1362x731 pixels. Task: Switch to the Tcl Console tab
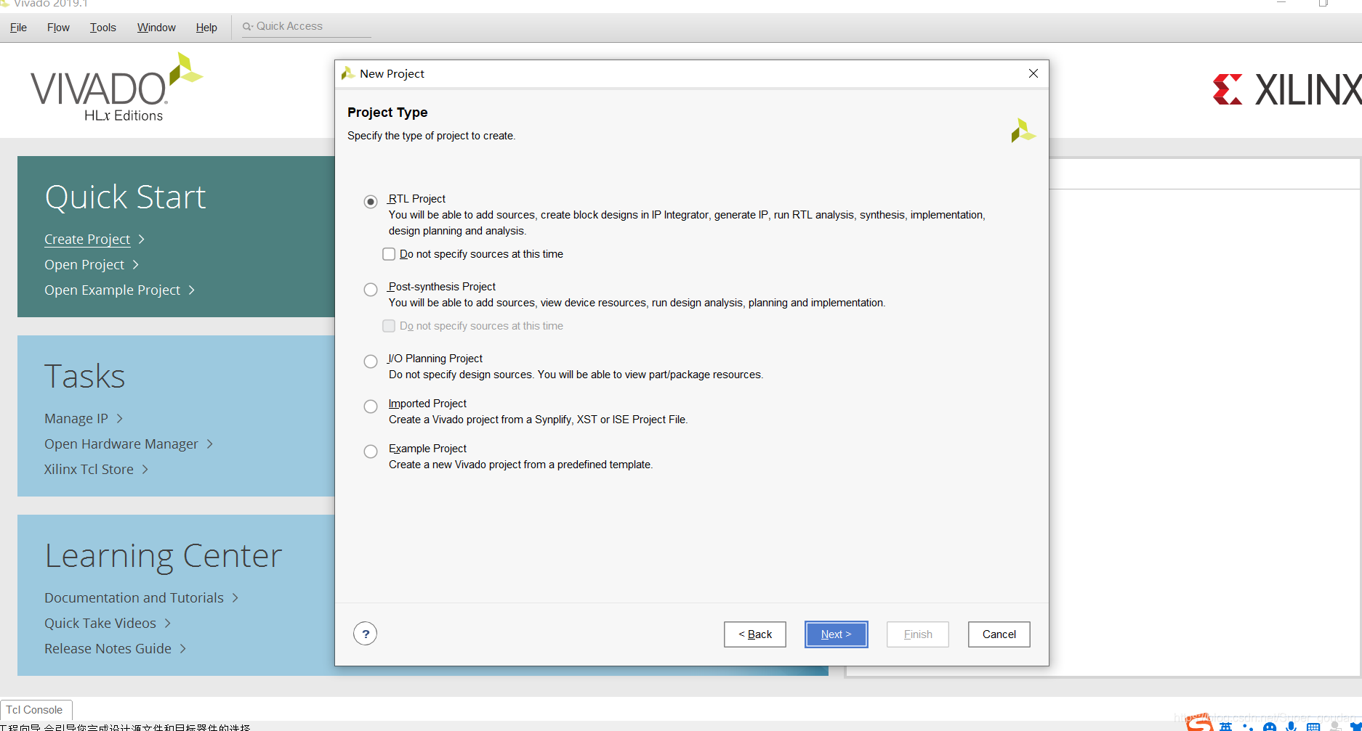(36, 710)
